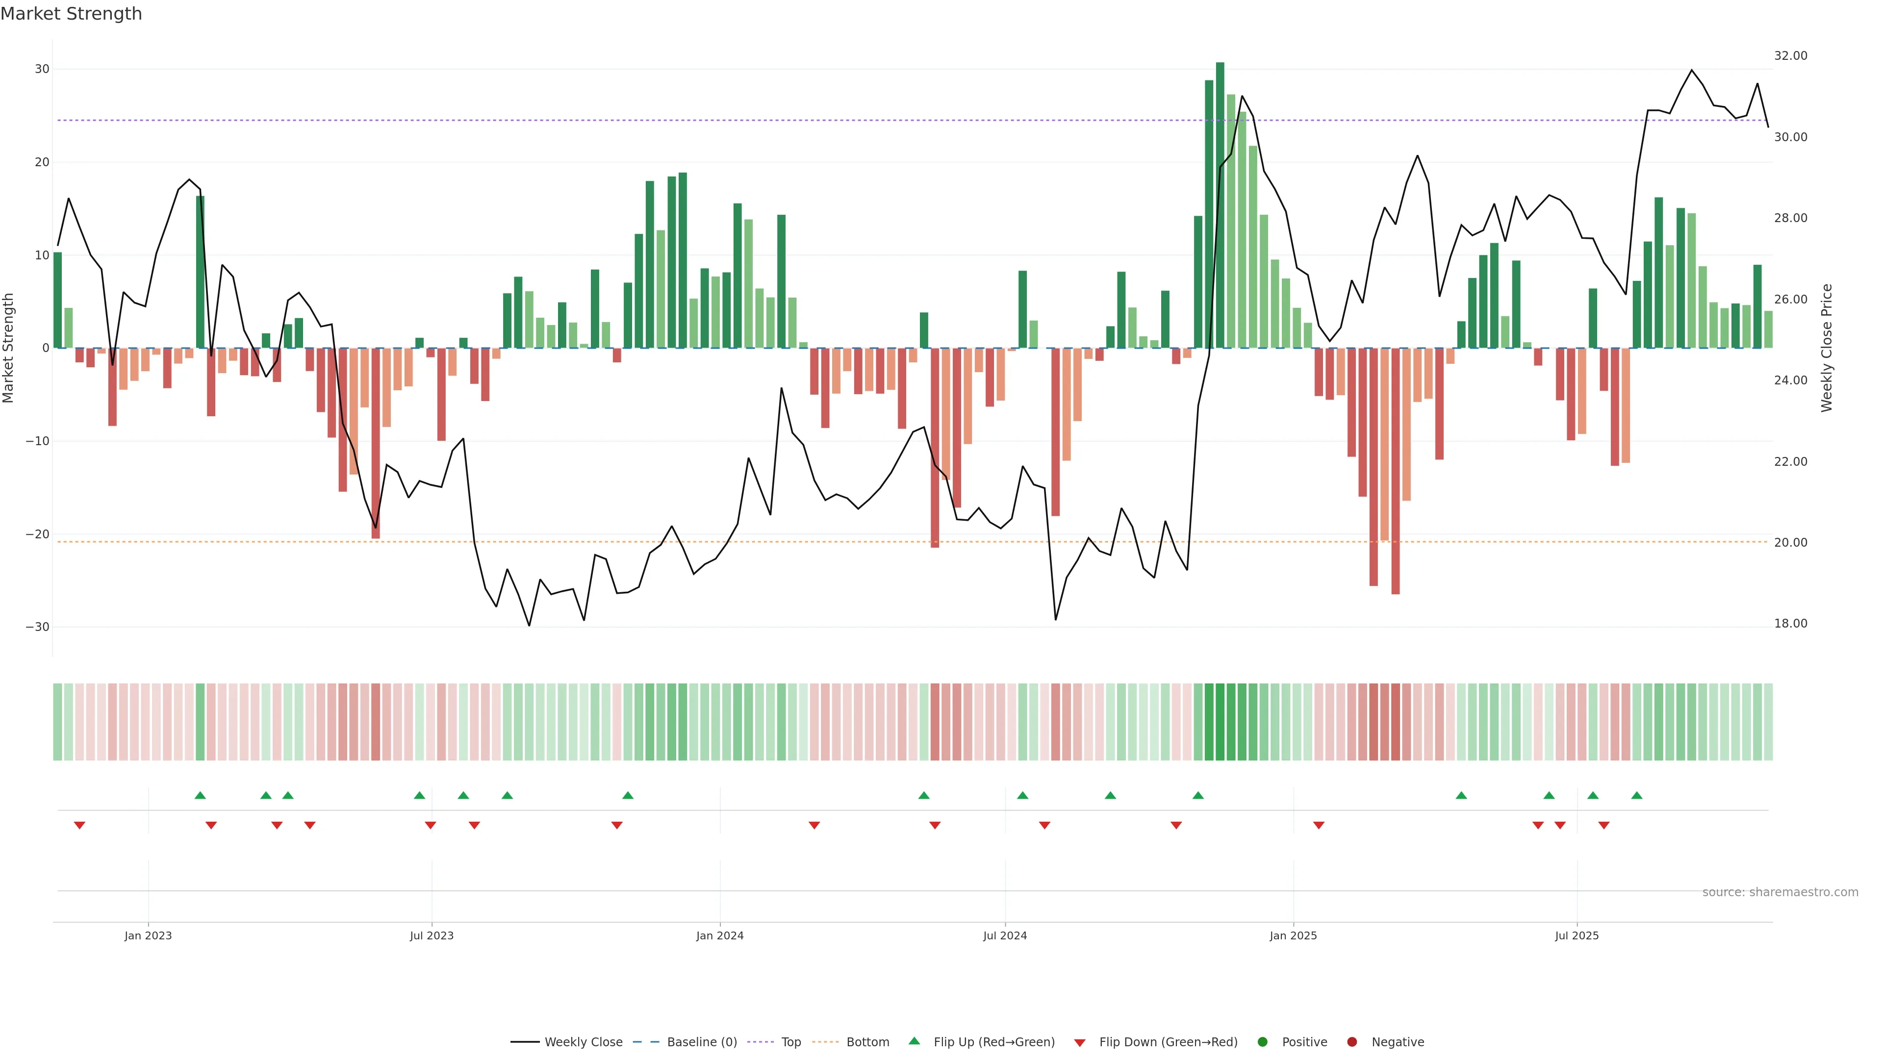The image size is (1883, 1059).
Task: Click the darkest green heatmap strip cell
Action: click(1220, 721)
